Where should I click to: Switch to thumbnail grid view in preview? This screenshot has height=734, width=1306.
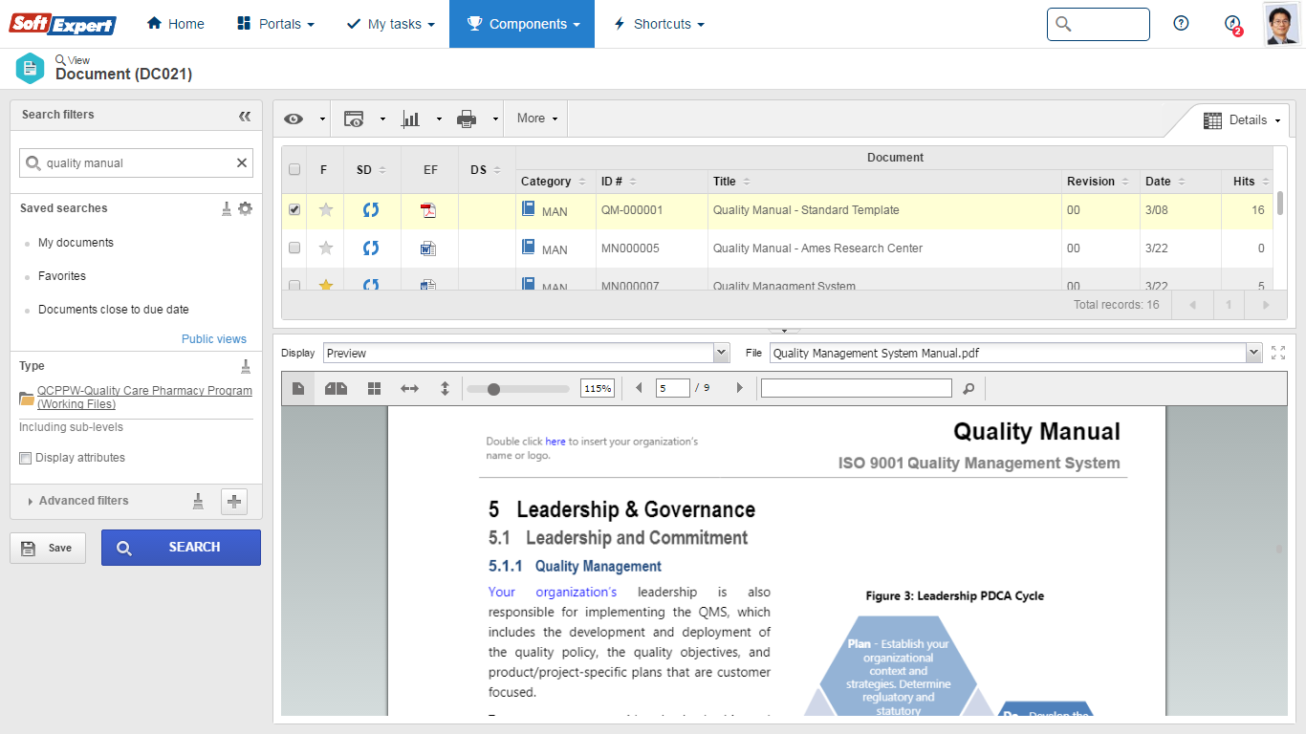(374, 388)
